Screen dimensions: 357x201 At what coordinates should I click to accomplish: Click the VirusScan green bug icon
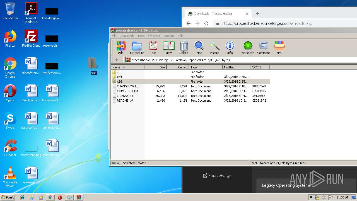pos(248,48)
